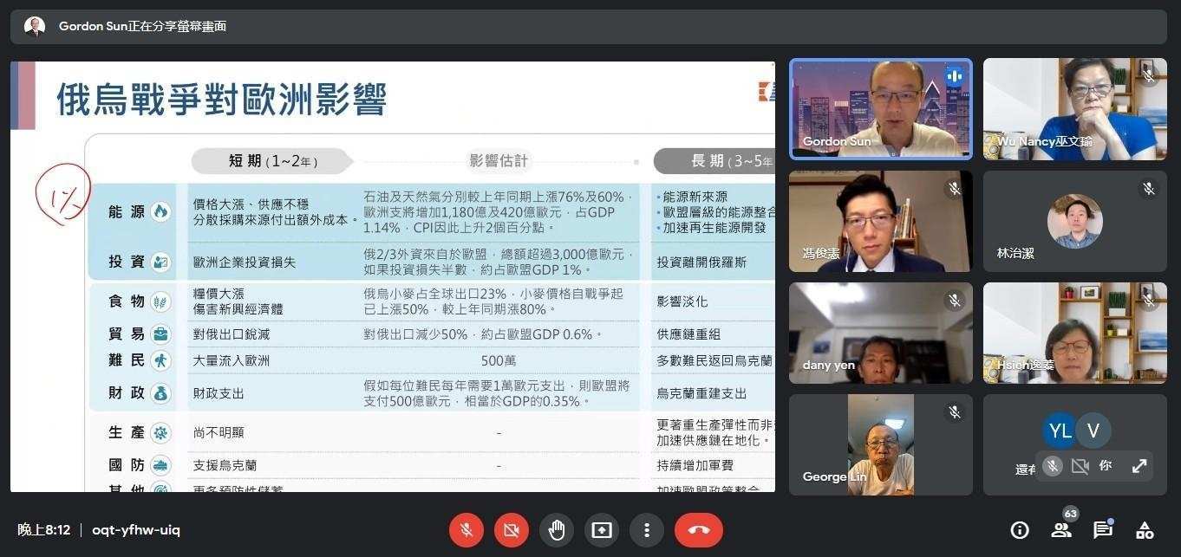This screenshot has height=557, width=1181.
Task: Open the chat messages panel
Action: click(x=1102, y=530)
